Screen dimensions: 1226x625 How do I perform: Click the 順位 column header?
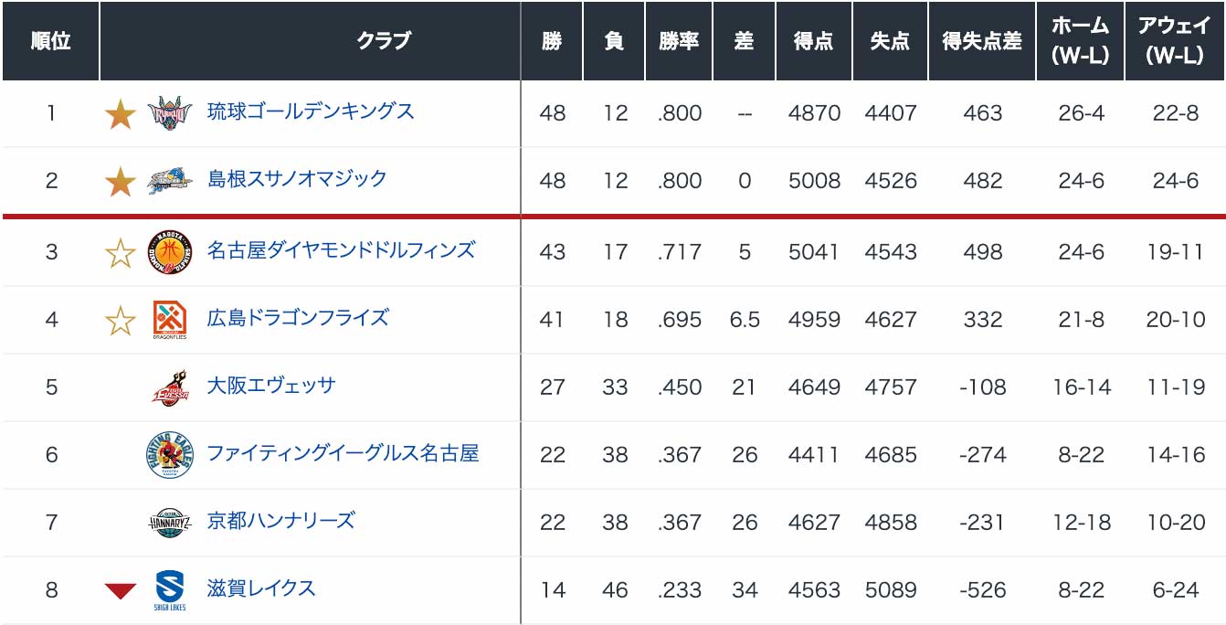coord(50,41)
